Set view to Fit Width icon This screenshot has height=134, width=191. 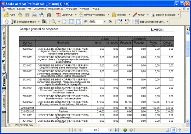79,22
